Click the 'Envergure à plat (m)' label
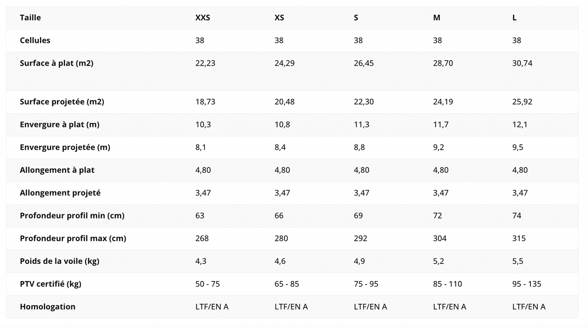 [60, 124]
